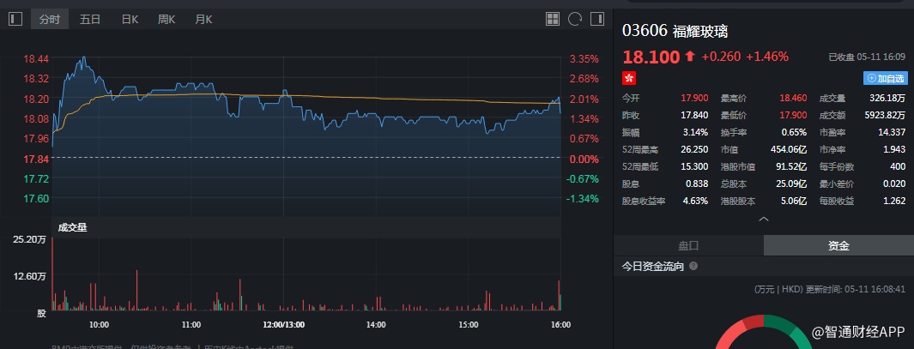Toggle the right sidebar panel icon

tap(596, 18)
